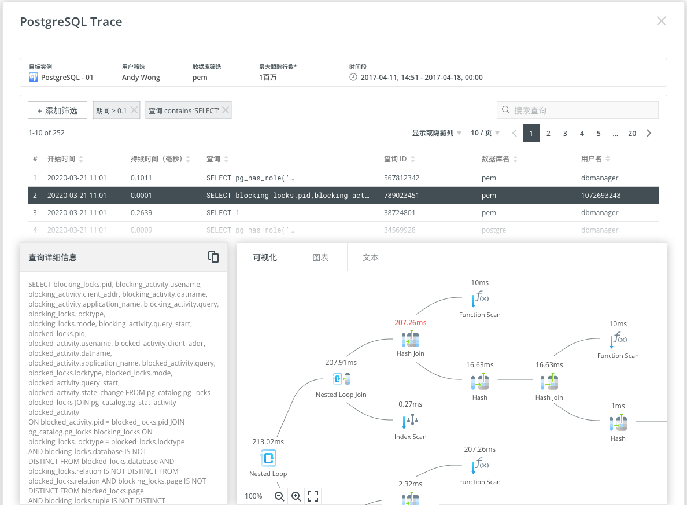Click the 1-10 of 252 results count

click(x=46, y=133)
